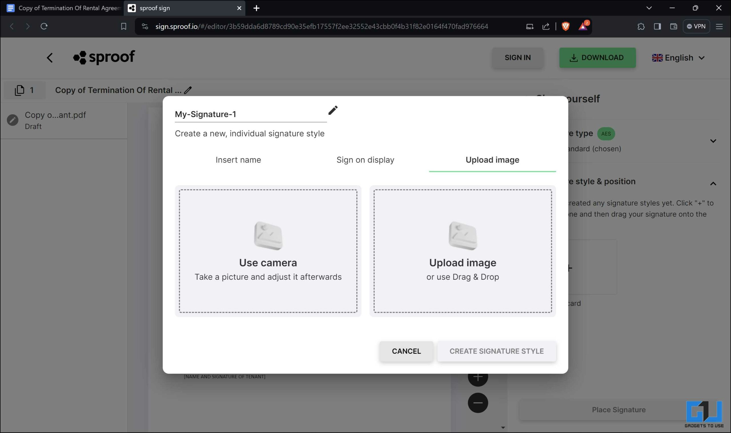Screen dimensions: 731x433
Task: Click the pencil icon beside My-Signature-1
Action: 333,110
